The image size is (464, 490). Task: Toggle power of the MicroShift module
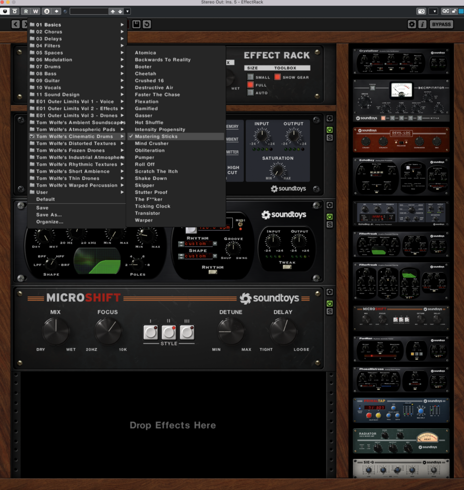(x=330, y=303)
